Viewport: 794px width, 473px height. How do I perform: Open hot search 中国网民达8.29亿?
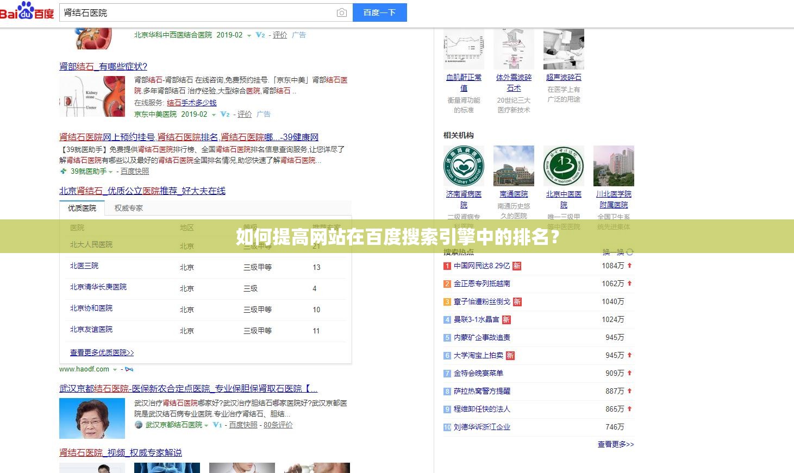(x=482, y=266)
